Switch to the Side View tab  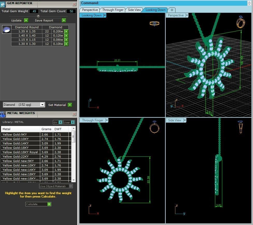pyautogui.click(x=134, y=10)
